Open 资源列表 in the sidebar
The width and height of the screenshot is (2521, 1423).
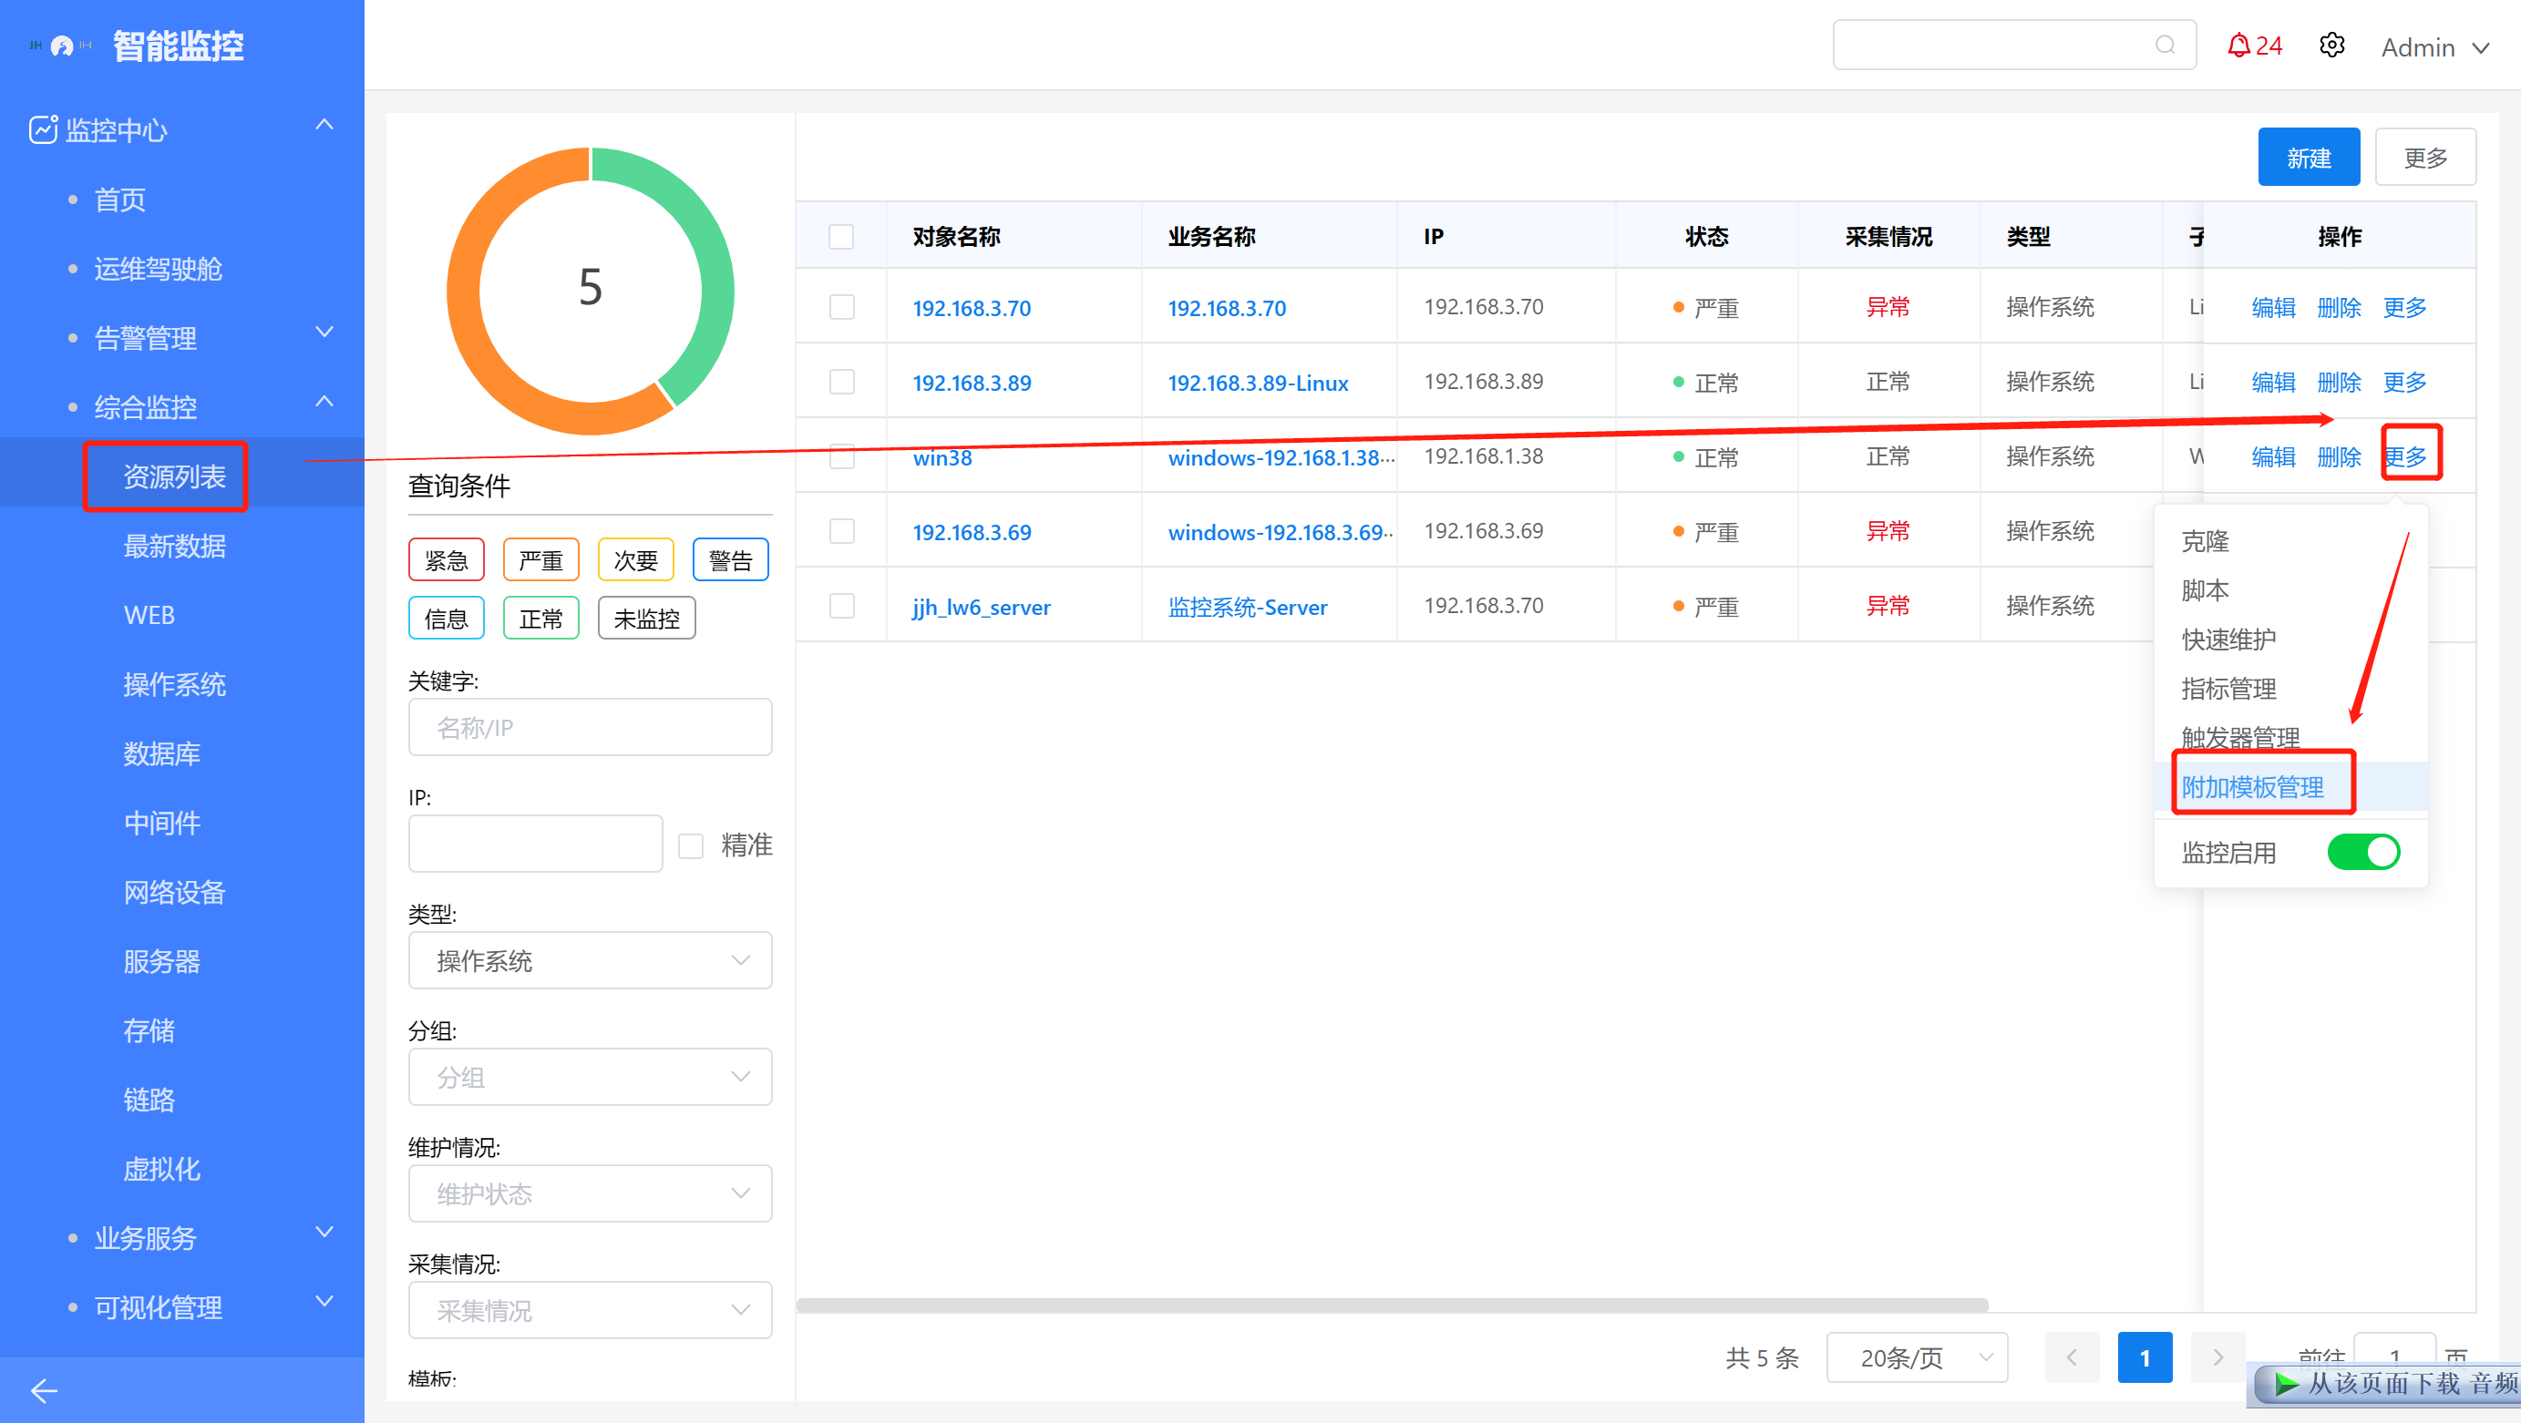(174, 476)
